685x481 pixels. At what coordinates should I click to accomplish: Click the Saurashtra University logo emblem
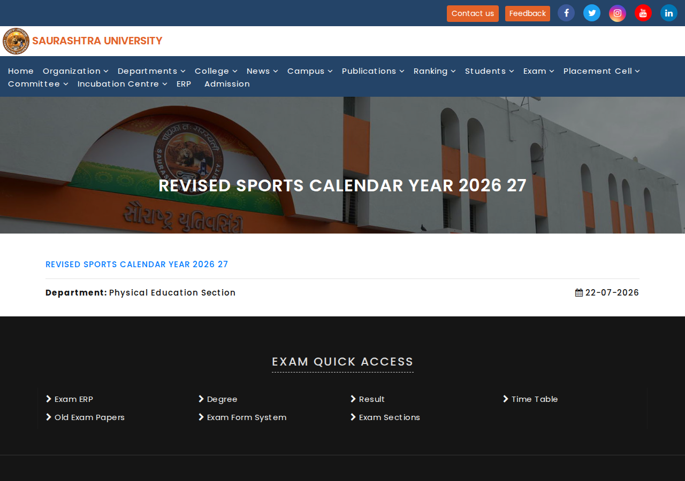(x=16, y=41)
